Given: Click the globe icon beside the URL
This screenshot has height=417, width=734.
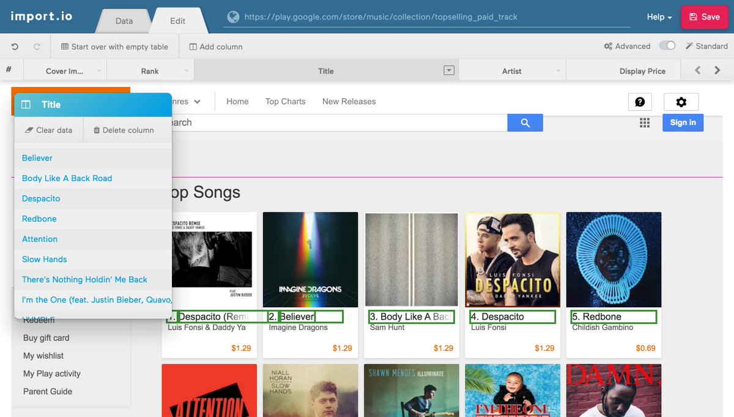Looking at the screenshot, I should 232,17.
